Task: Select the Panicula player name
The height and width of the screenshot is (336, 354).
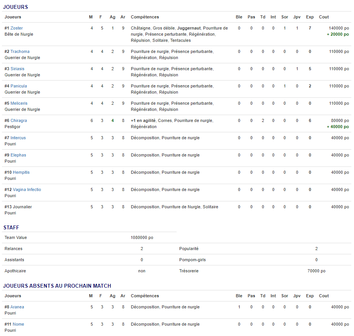Action: tap(19, 86)
